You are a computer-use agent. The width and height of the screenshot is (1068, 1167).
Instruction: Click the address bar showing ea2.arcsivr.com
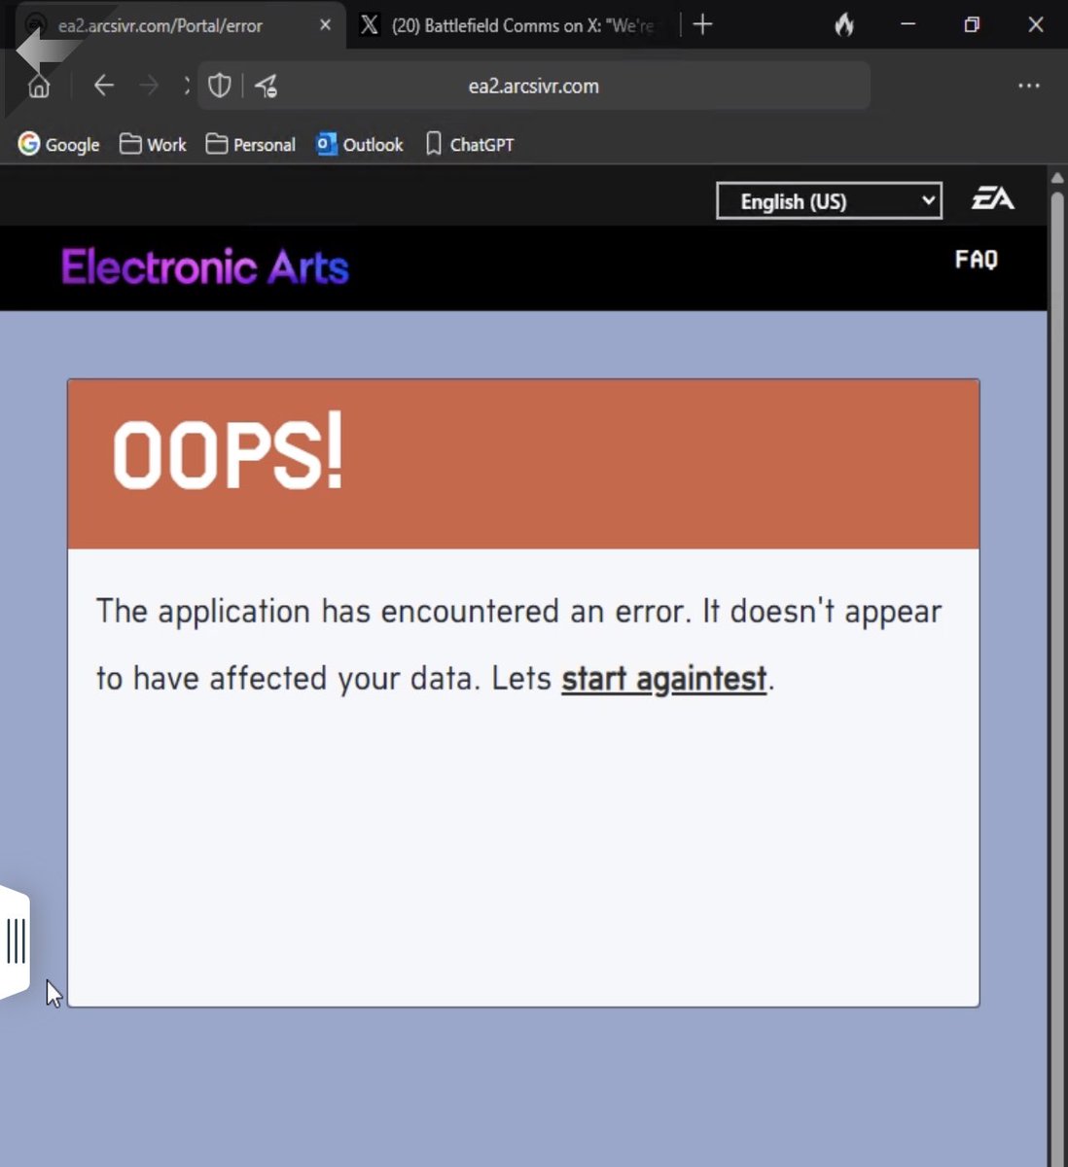[x=534, y=86]
